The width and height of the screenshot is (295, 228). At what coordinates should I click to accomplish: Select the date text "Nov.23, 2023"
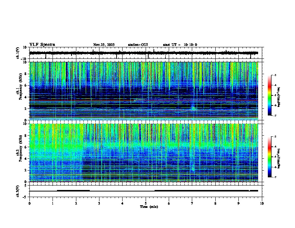(104, 45)
